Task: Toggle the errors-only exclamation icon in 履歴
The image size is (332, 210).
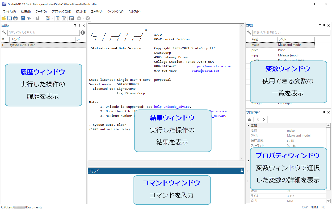Action: tap(83, 33)
